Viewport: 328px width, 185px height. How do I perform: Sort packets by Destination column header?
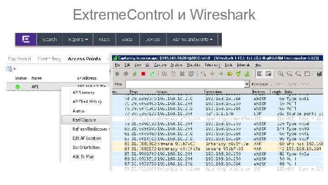228,92
